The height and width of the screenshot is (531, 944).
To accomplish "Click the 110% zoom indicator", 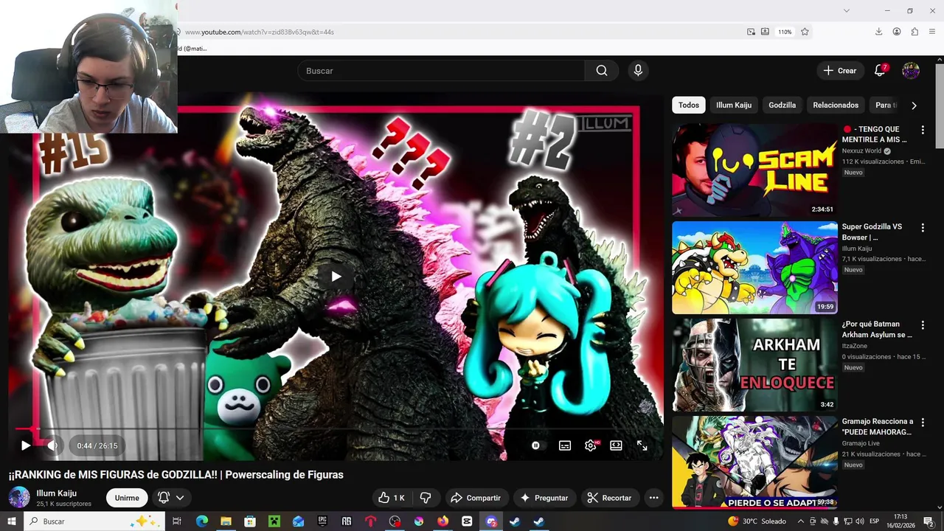I will 785,32.
